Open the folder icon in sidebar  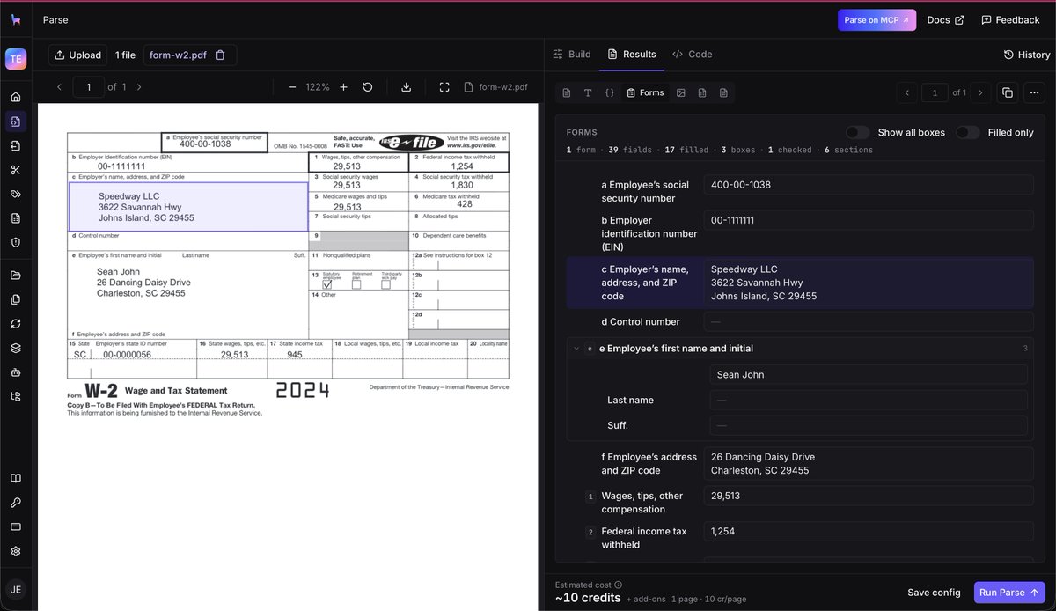click(x=16, y=276)
